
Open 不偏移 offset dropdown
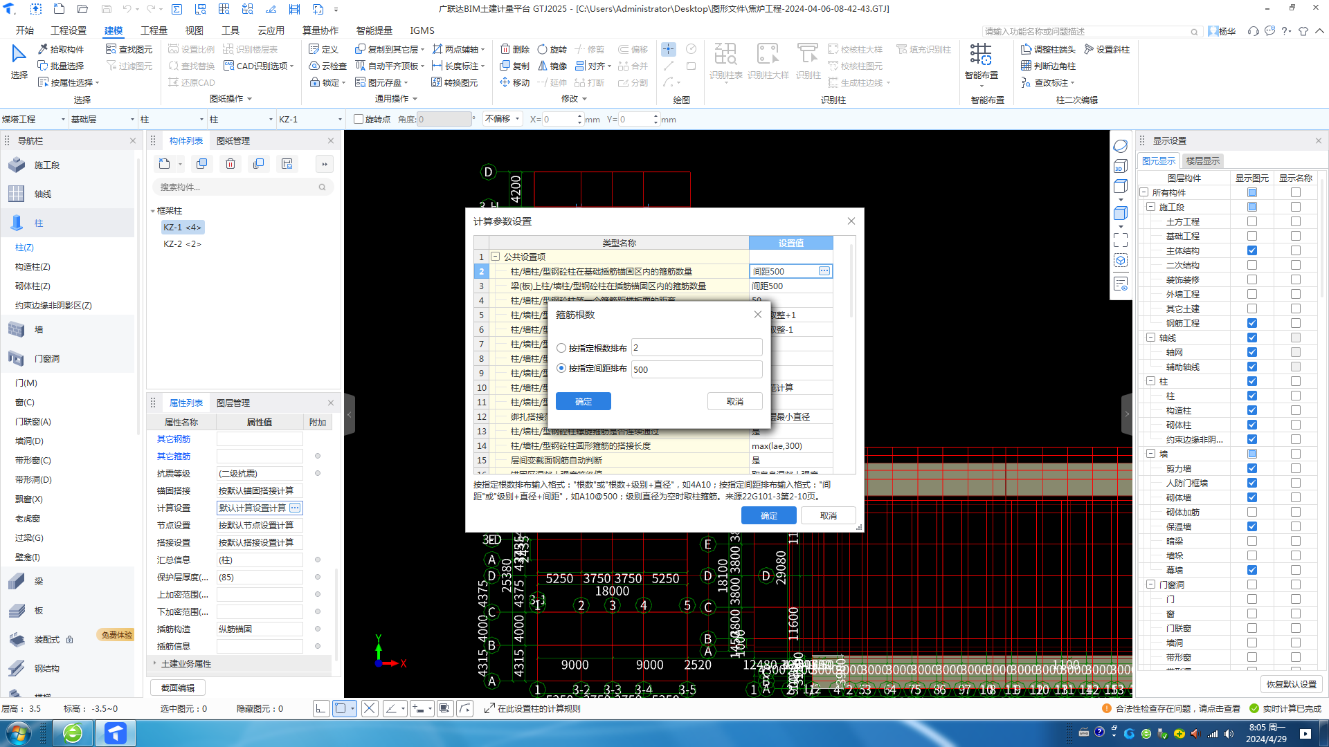tap(503, 119)
